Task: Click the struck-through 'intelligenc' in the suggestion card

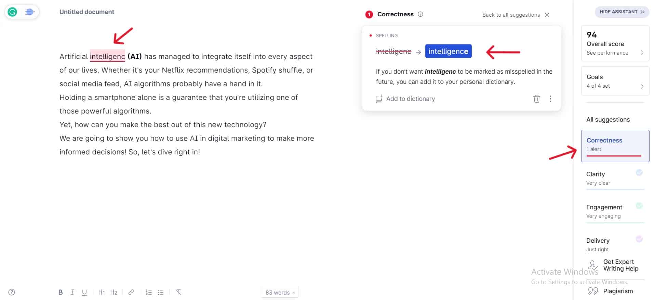Action: 393,51
